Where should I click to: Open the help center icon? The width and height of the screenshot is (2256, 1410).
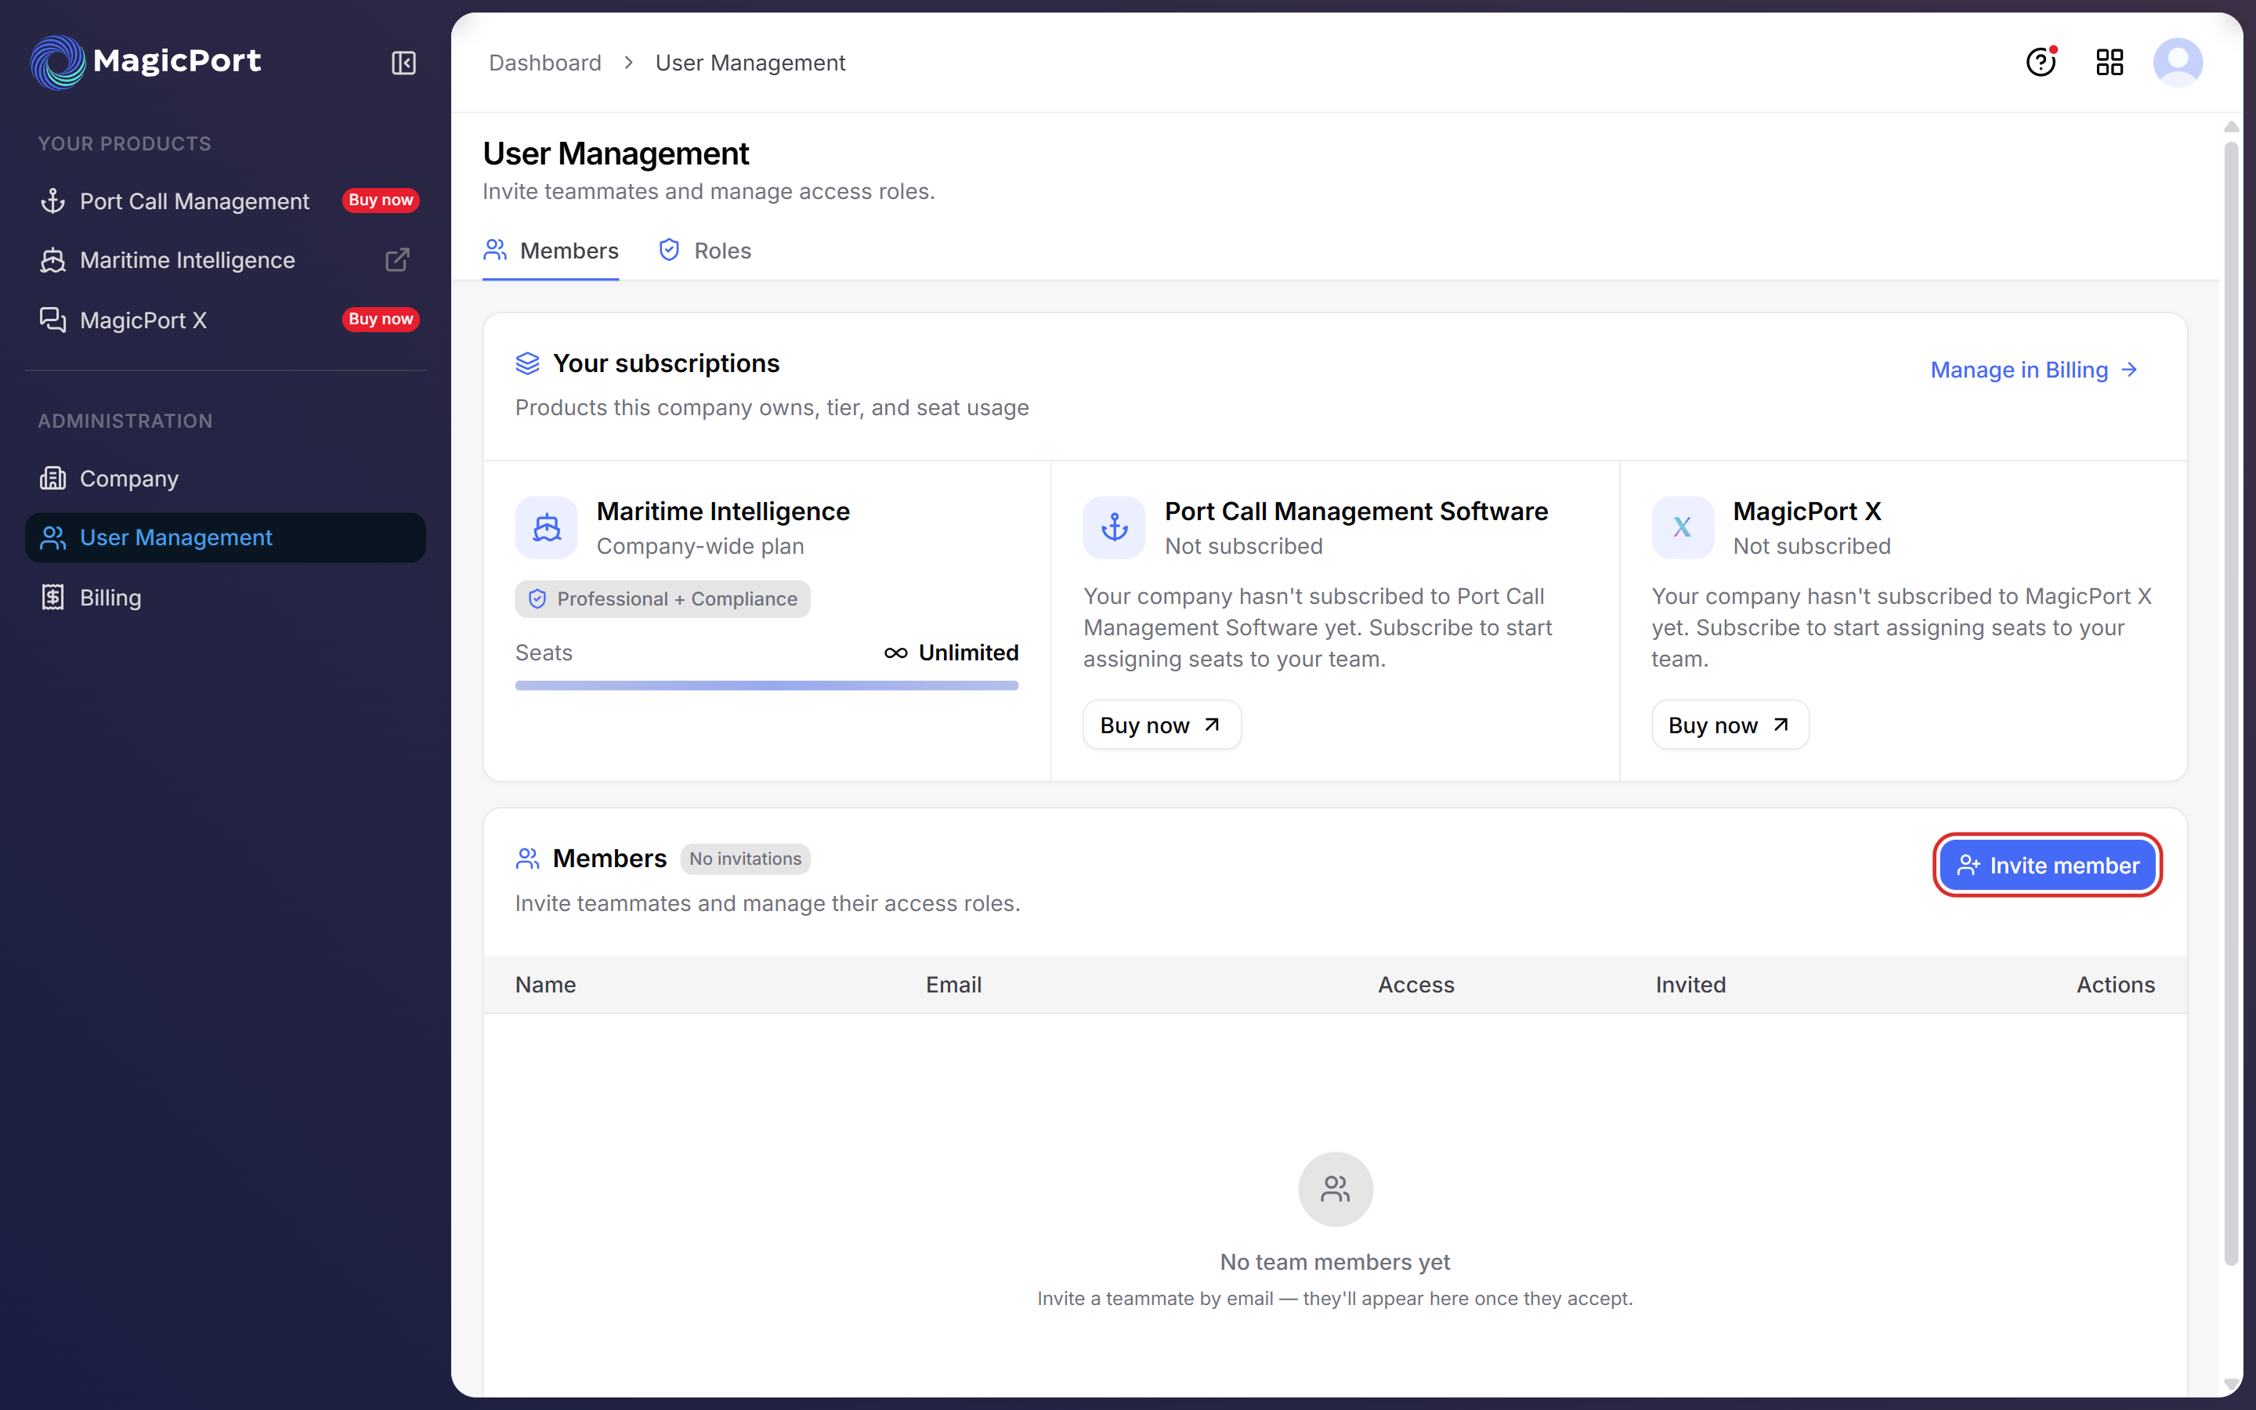pos(2041,63)
